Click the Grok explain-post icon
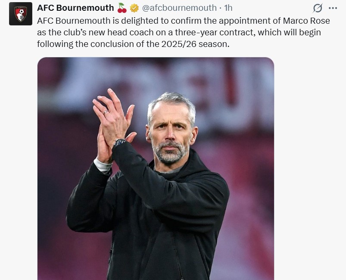Viewport: 346px width, 280px height. [x=318, y=8]
